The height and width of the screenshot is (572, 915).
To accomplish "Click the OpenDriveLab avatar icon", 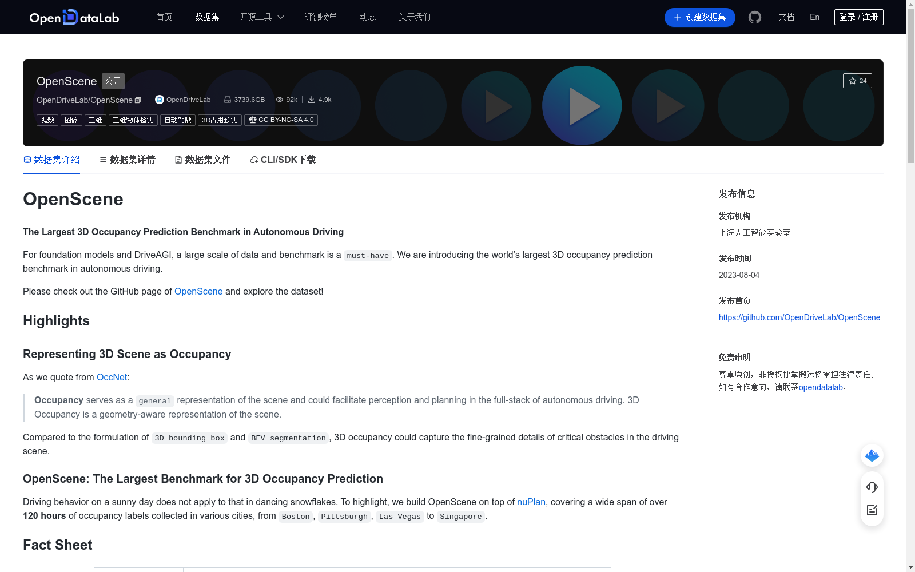I will pyautogui.click(x=160, y=100).
